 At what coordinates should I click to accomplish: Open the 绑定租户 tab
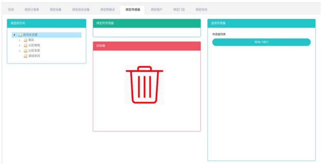tap(156, 9)
